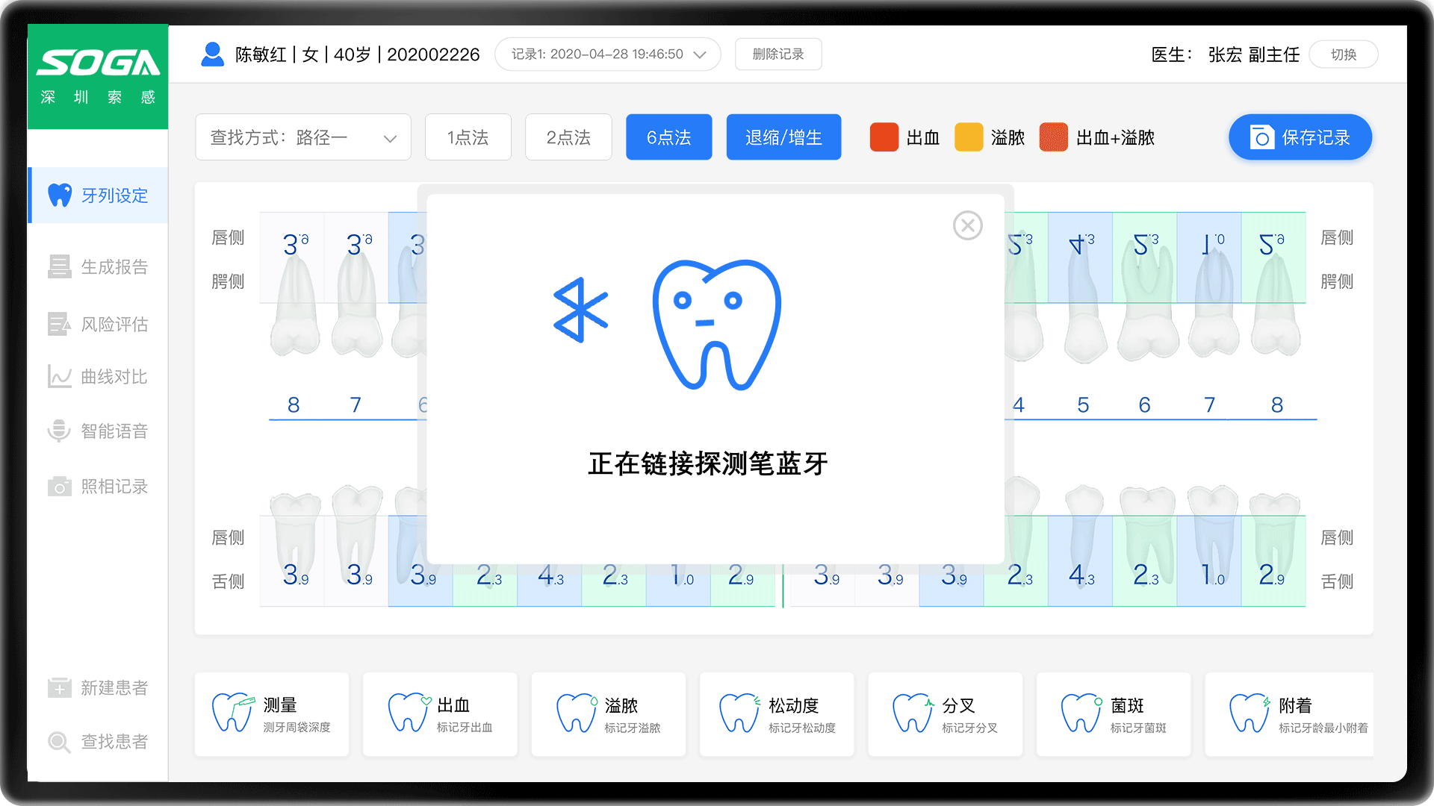
Task: Open the 曲线对比 panel
Action: (x=98, y=377)
